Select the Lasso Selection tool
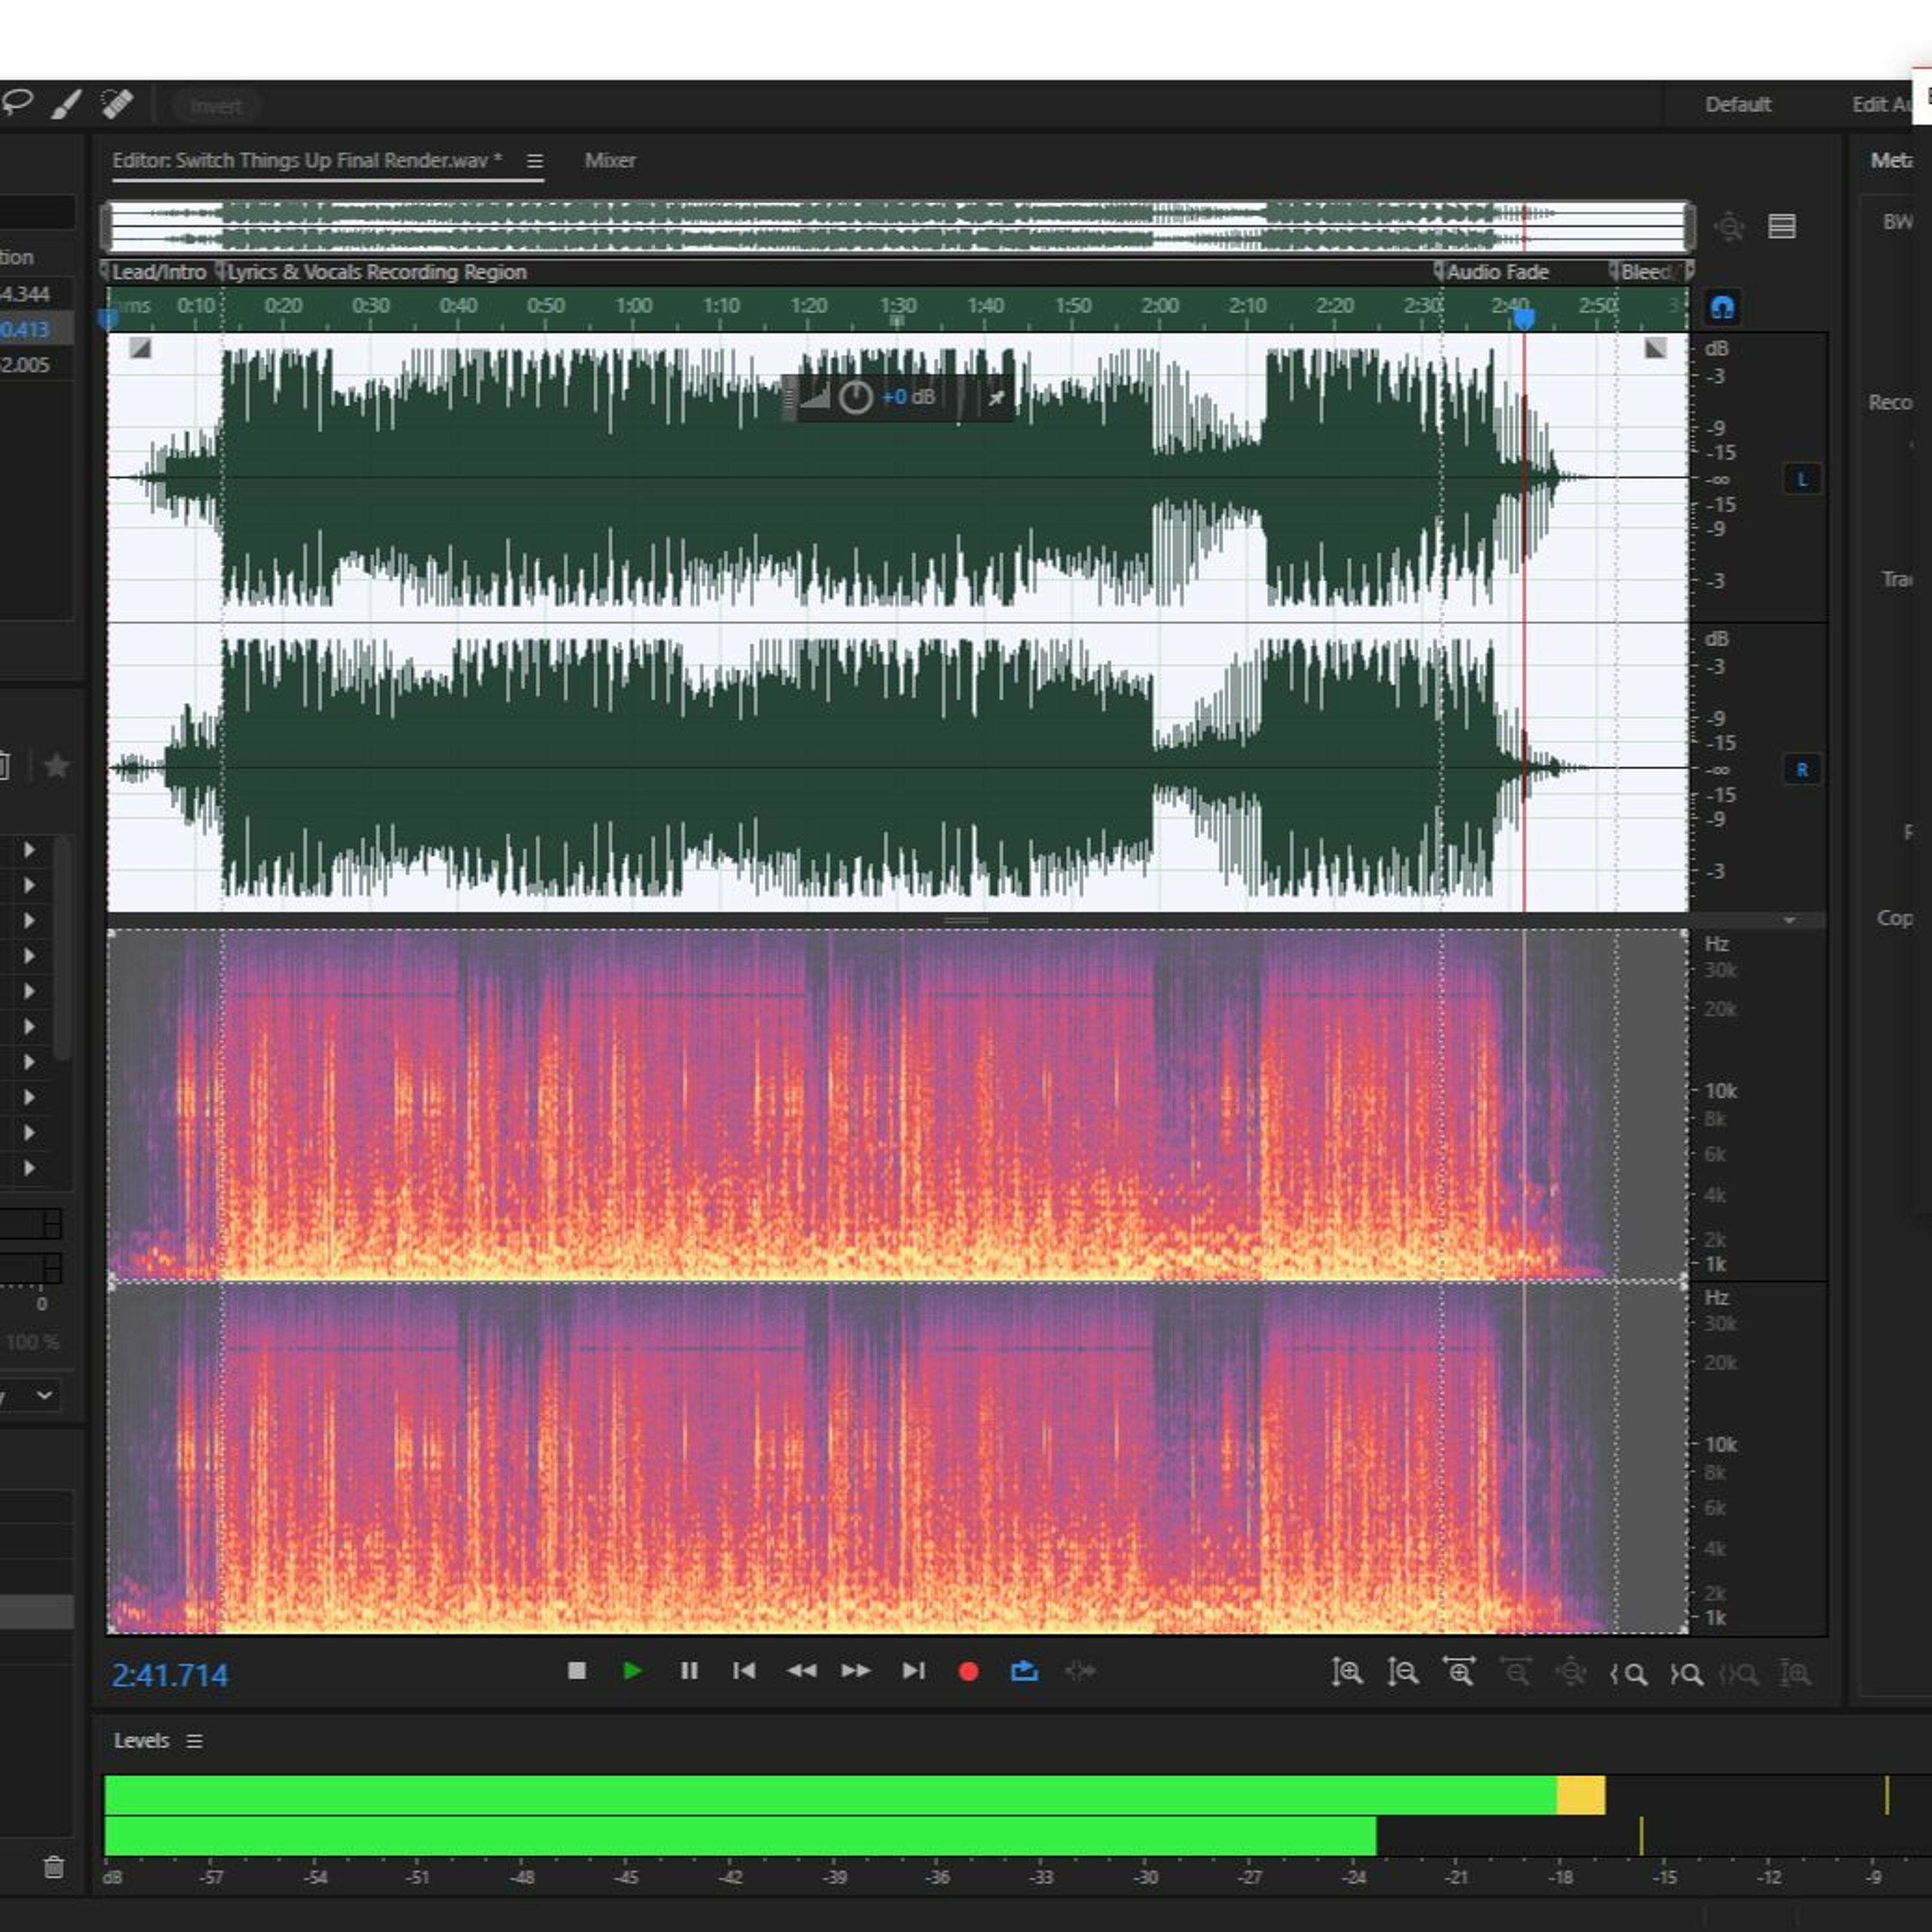The image size is (1932, 1932). point(17,103)
